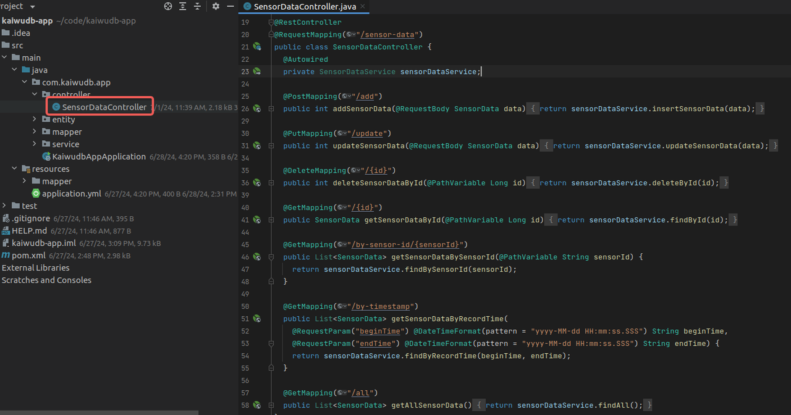Image resolution: width=791 pixels, height=415 pixels.
Task: Open Project panel gear options
Action: click(216, 6)
